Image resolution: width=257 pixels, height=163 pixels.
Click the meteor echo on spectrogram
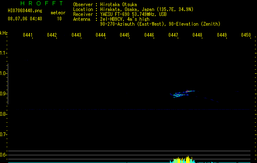(182, 94)
